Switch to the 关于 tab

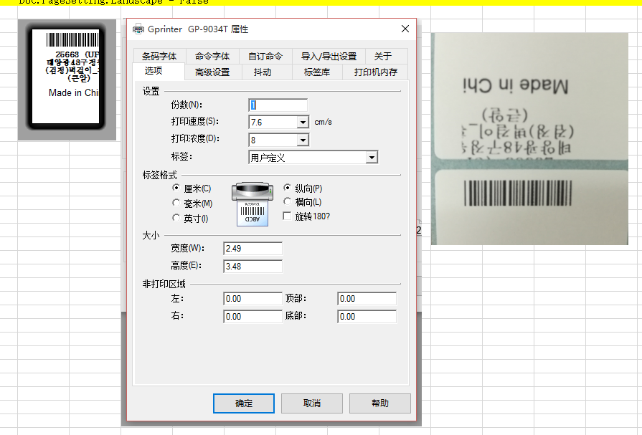point(383,56)
